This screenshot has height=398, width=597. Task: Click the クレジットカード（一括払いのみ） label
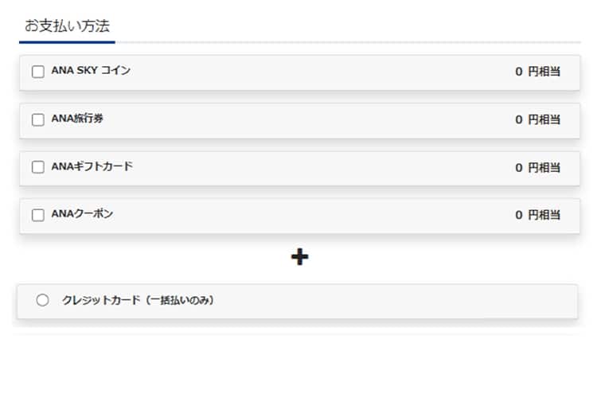(139, 300)
